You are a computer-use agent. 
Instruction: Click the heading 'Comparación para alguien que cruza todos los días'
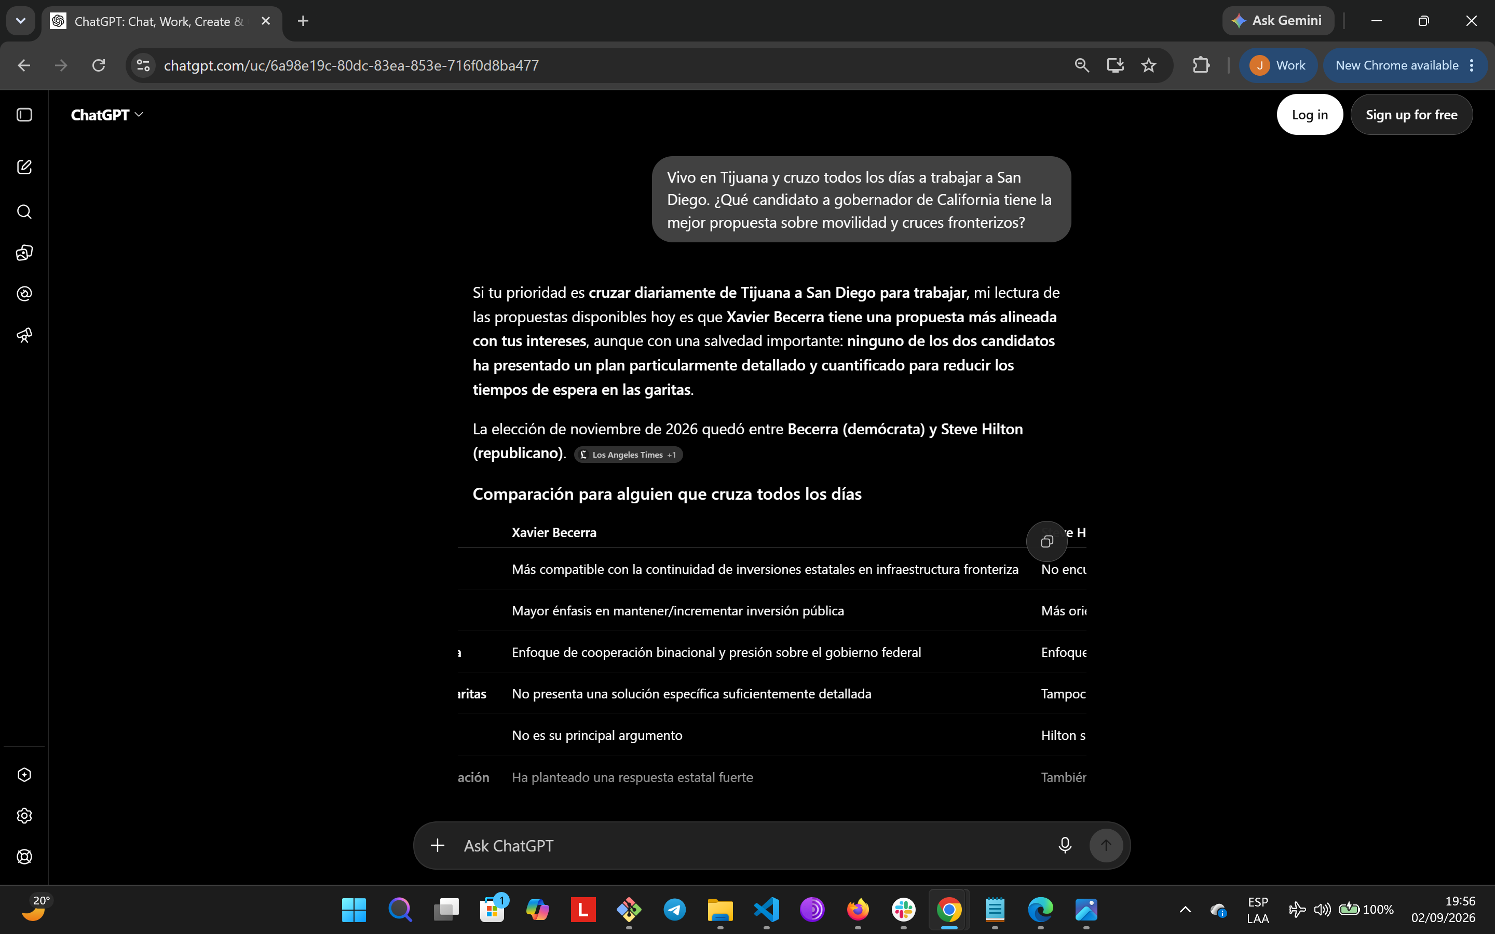tap(667, 494)
